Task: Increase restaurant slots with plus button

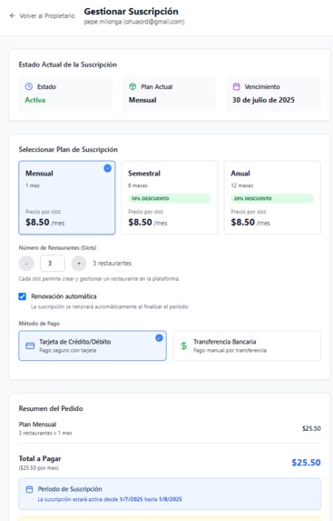Action: (x=79, y=264)
